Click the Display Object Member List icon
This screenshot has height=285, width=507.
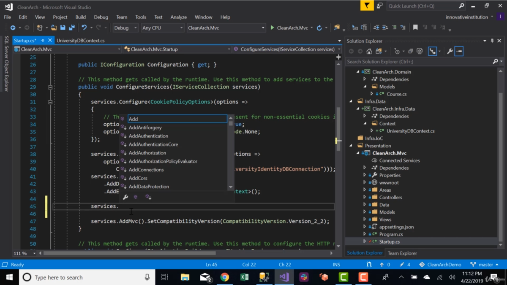pyautogui.click(x=355, y=28)
